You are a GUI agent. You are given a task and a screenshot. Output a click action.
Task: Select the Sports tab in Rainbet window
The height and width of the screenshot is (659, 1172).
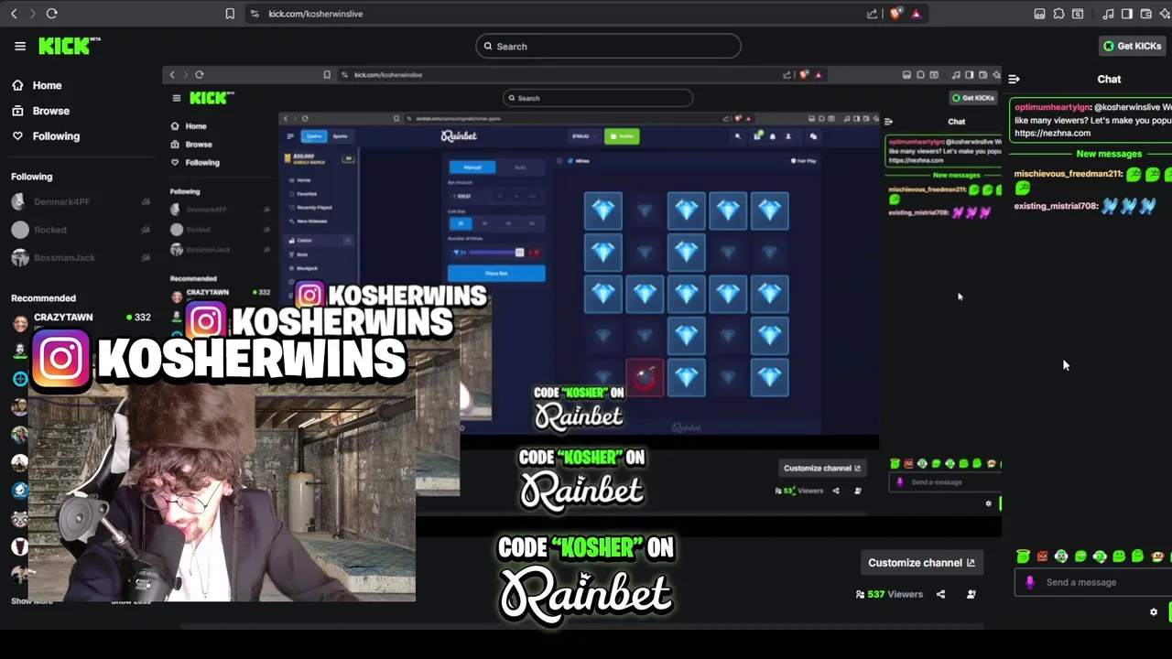(340, 136)
